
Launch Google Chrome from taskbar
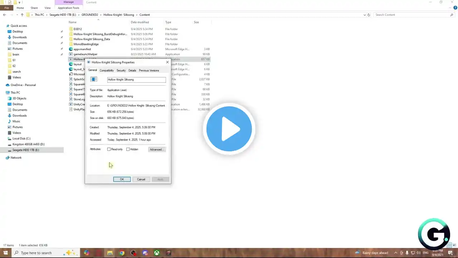click(x=122, y=253)
